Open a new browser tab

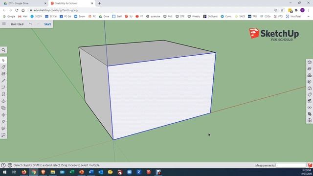[x=99, y=3]
